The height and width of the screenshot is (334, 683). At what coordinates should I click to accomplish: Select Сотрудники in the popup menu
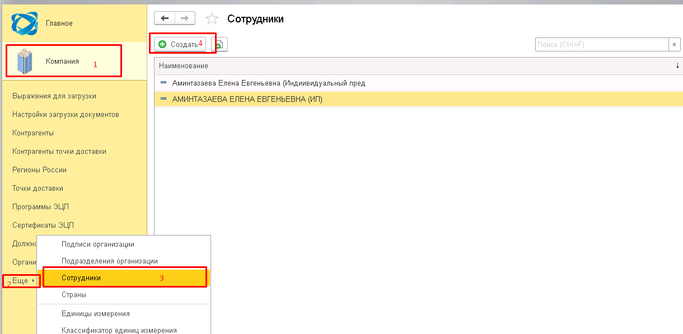click(x=81, y=278)
